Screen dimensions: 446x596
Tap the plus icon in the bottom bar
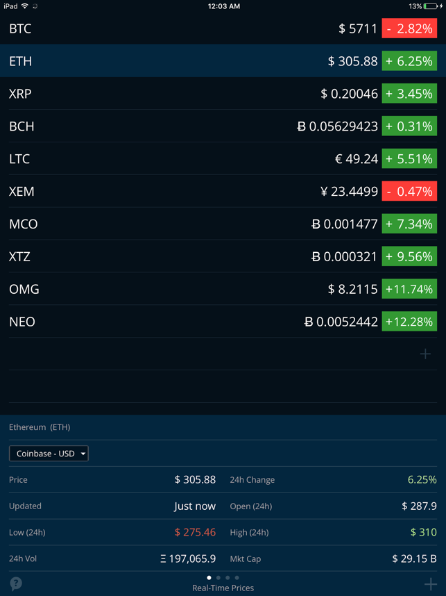(431, 583)
